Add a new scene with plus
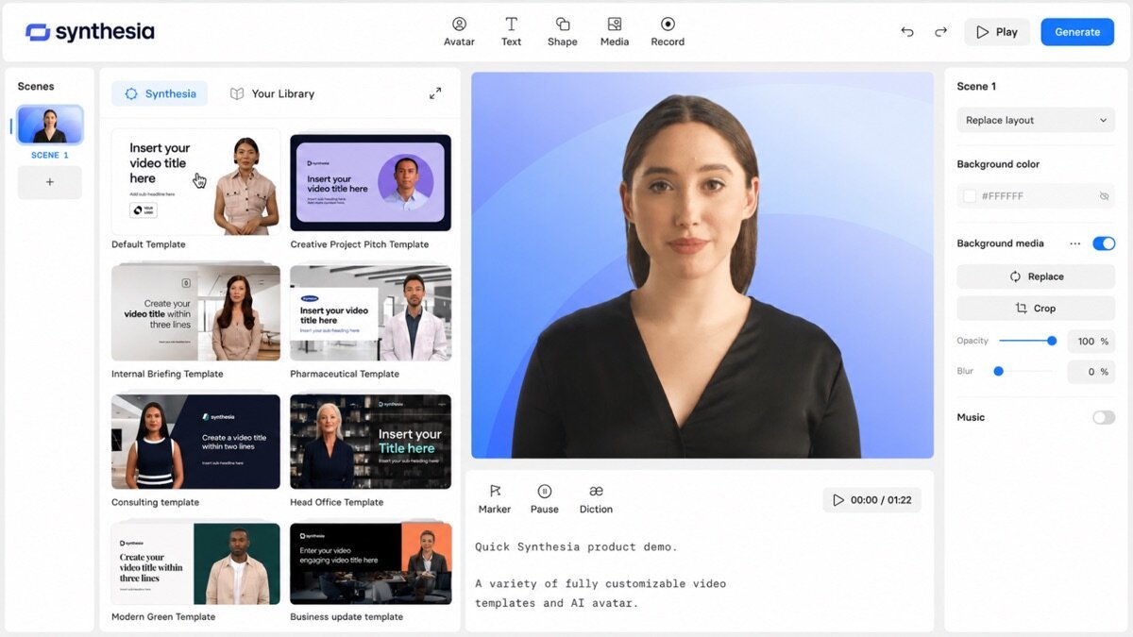The width and height of the screenshot is (1133, 637). (x=50, y=182)
